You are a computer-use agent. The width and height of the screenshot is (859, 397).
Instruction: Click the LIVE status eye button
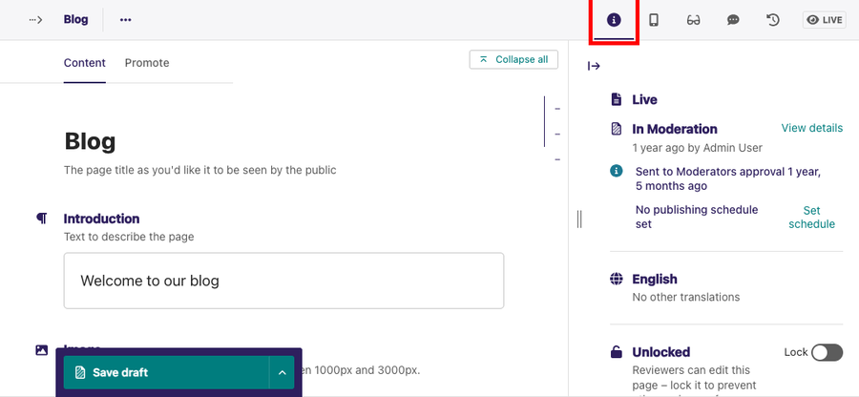[825, 20]
